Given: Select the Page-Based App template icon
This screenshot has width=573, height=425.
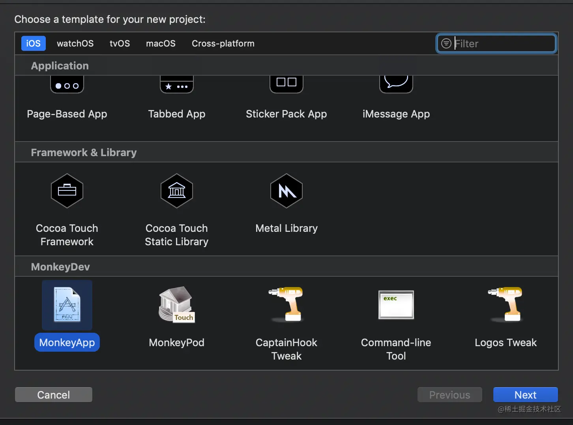Looking at the screenshot, I should pyautogui.click(x=67, y=84).
